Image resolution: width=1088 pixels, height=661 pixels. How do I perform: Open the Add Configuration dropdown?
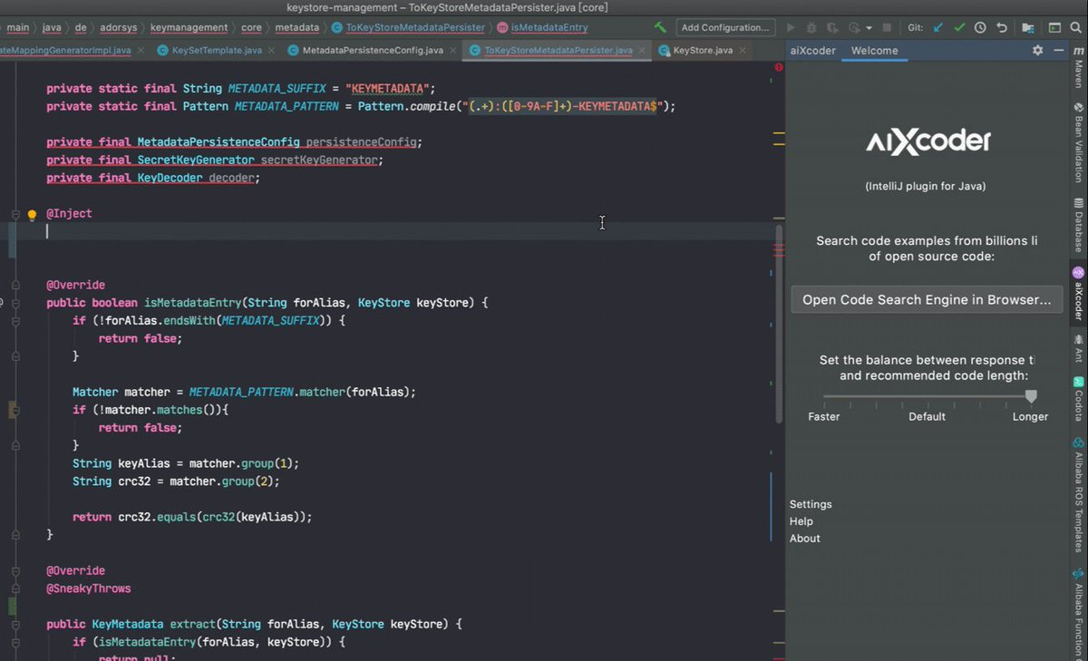(727, 28)
